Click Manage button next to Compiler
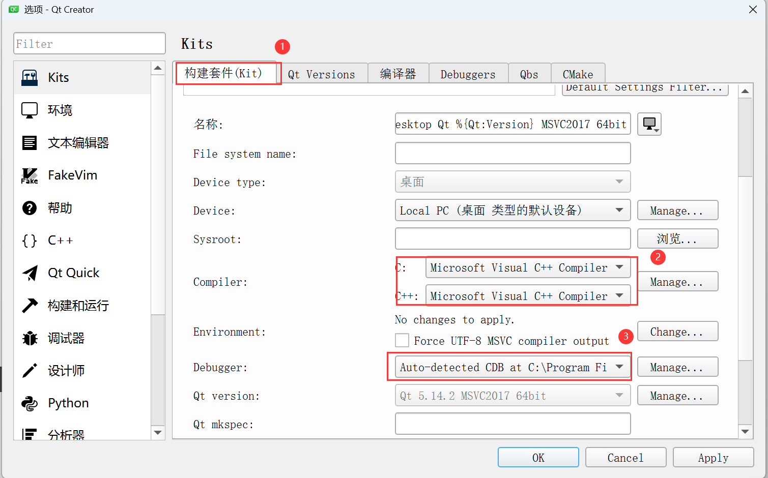768x478 pixels. click(x=677, y=282)
